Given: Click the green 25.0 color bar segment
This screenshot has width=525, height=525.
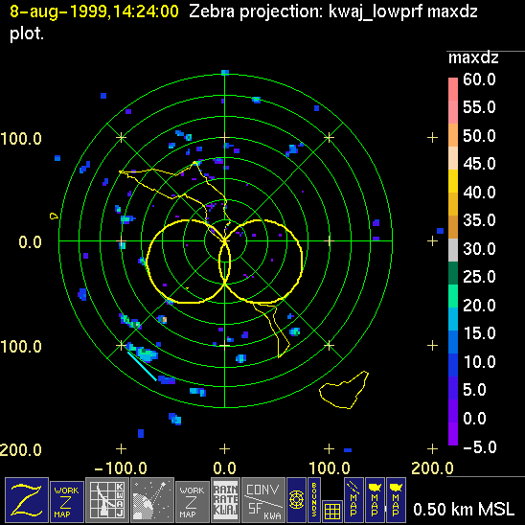Looking at the screenshot, I should pyautogui.click(x=453, y=273).
